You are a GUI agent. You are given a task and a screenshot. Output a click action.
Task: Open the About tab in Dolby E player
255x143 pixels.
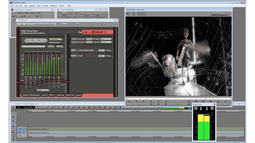(79, 95)
